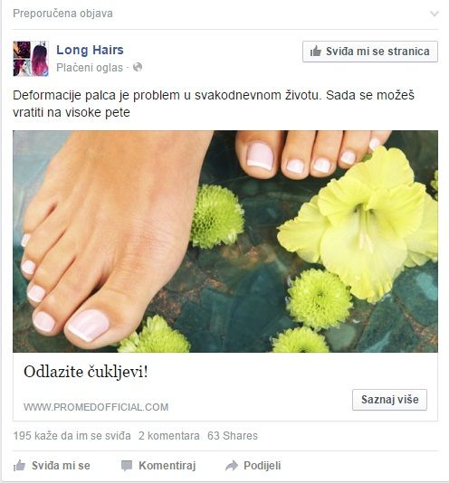Show the 2 komentara
The image size is (449, 483).
coord(168,436)
